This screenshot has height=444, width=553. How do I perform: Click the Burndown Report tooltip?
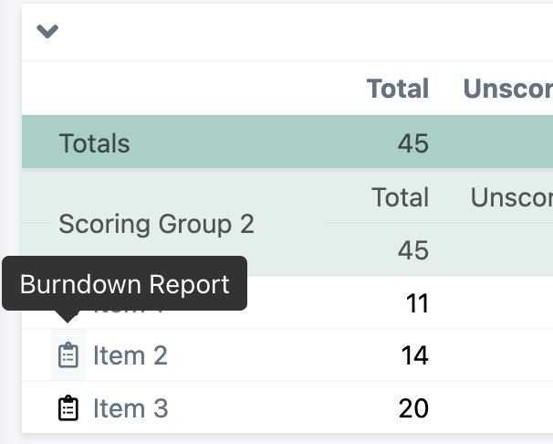coord(124,284)
